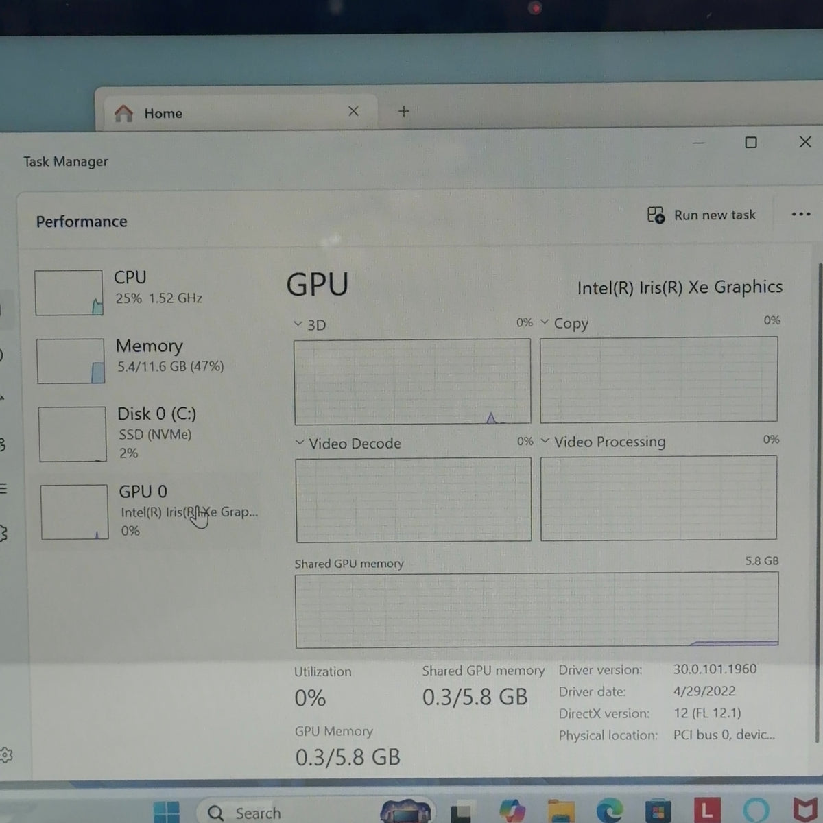Screen dimensions: 823x823
Task: Open the Task View taskbar icon
Action: (460, 813)
